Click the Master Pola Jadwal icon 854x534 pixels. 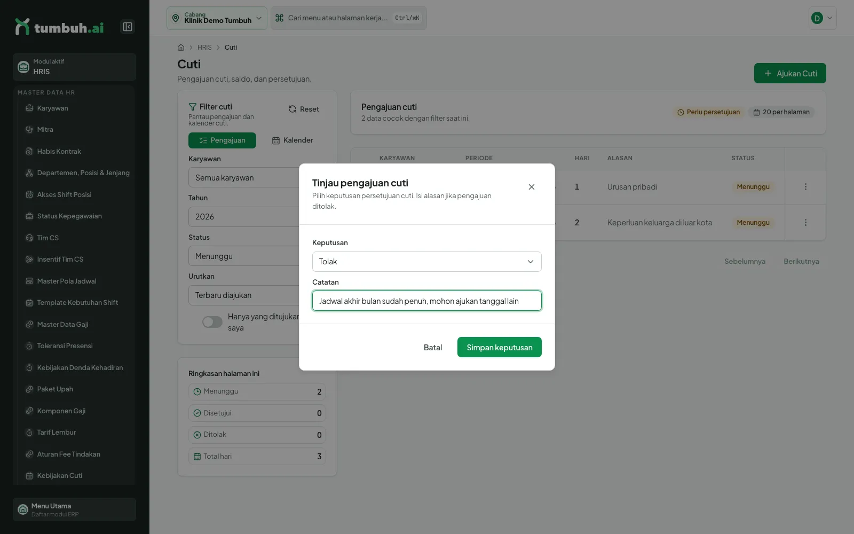[x=29, y=281]
